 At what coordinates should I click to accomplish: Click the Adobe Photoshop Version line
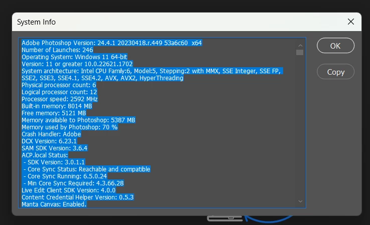coord(112,43)
